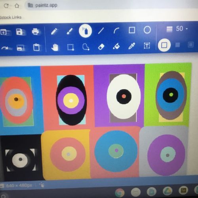The image size is (198, 198).
Task: Pick the Eyedropper tool
Action: pos(132,46)
